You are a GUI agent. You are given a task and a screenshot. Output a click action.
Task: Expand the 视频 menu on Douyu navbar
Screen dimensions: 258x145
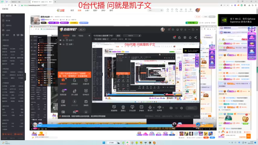pos(95,10)
